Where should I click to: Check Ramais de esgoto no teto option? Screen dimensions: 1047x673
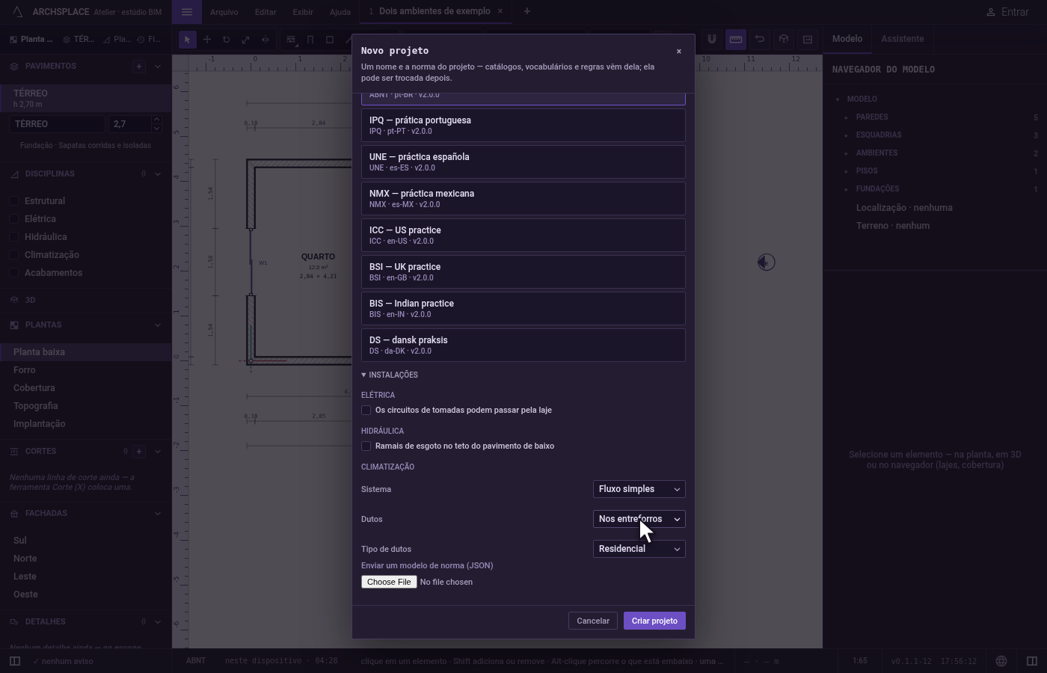pyautogui.click(x=366, y=446)
